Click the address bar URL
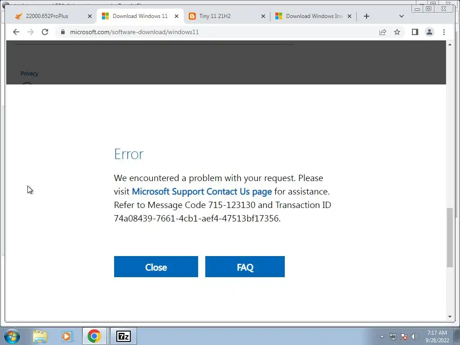Image resolution: width=460 pixels, height=345 pixels. coord(134,32)
